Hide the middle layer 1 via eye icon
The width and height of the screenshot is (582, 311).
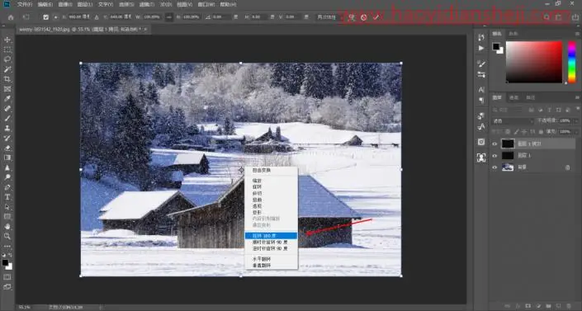pyautogui.click(x=494, y=156)
